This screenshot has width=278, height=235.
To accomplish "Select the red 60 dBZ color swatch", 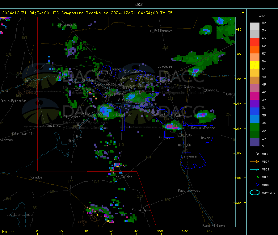I will 255,42.
